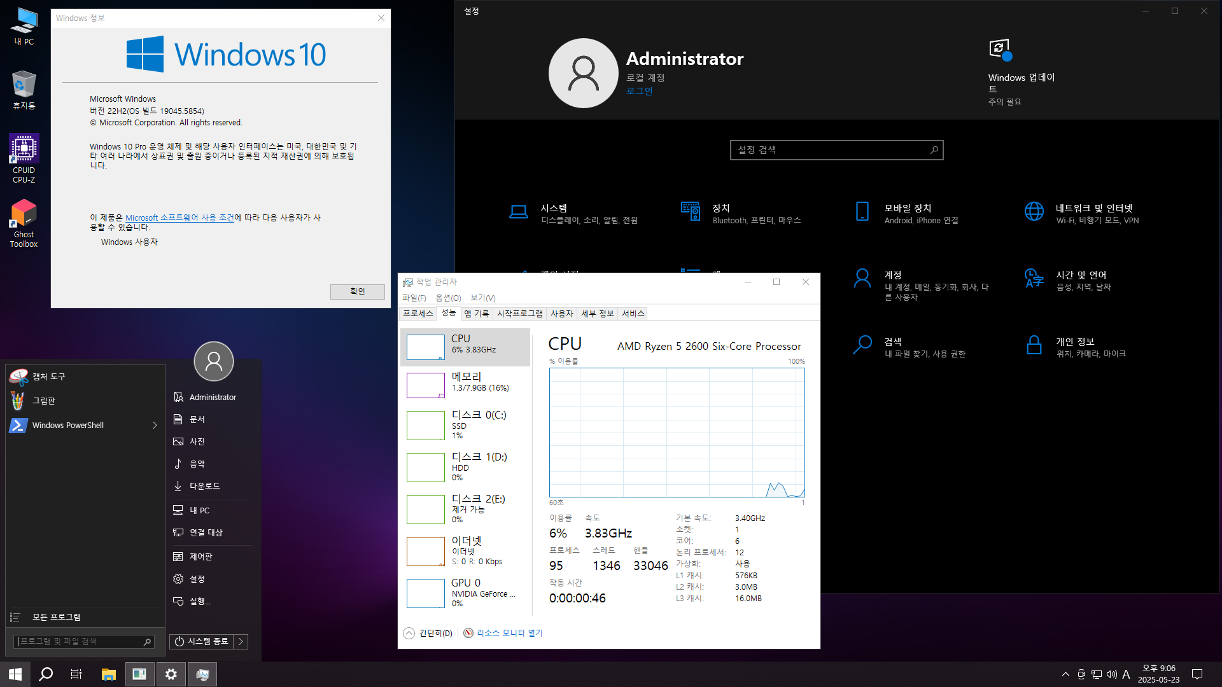Open Windows Start button on taskbar
Screen dimensions: 1222x687
pyautogui.click(x=15, y=674)
